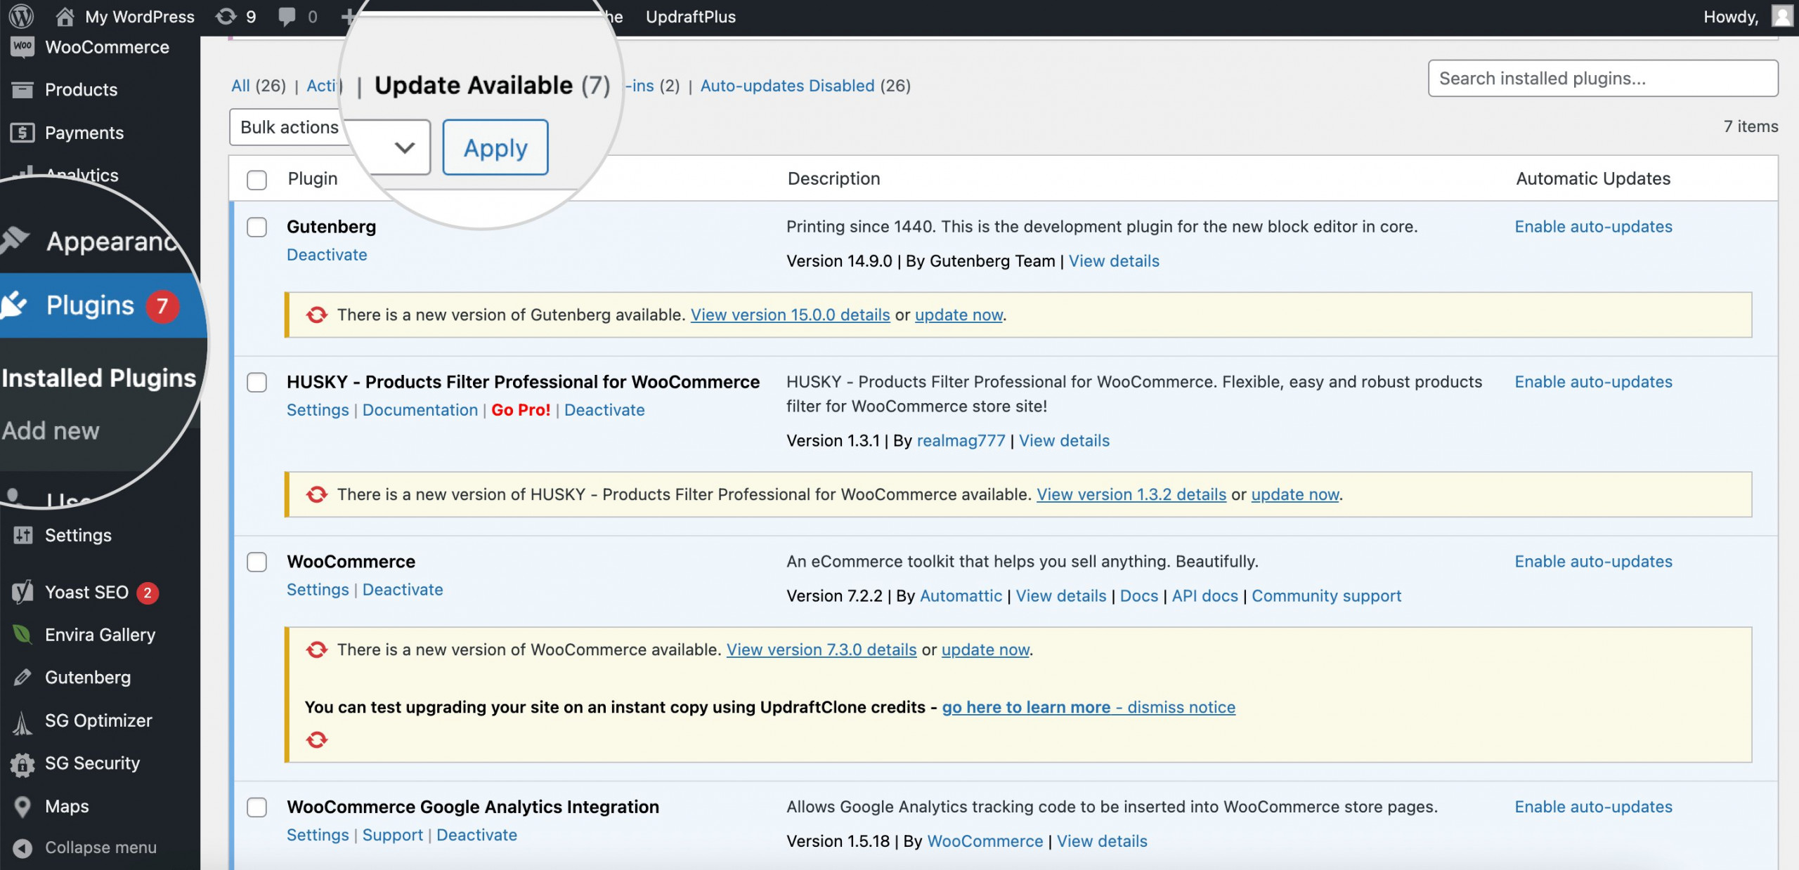Image resolution: width=1799 pixels, height=870 pixels.
Task: Focus the Search installed plugins field
Action: (1603, 78)
